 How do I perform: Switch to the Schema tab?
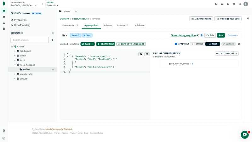[108, 25]
